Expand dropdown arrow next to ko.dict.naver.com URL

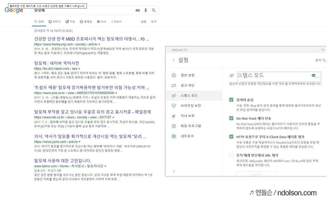pos(79,69)
